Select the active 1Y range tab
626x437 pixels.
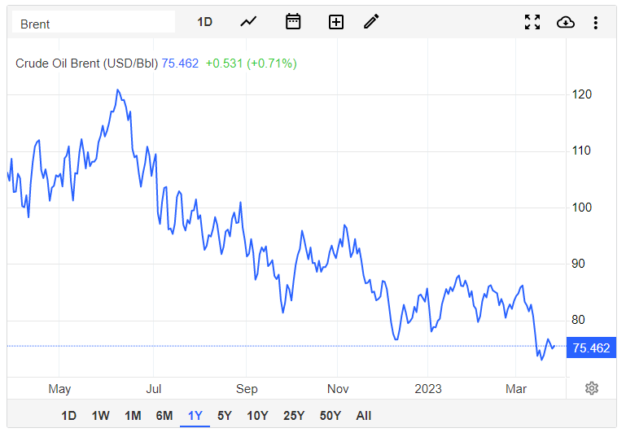[195, 416]
